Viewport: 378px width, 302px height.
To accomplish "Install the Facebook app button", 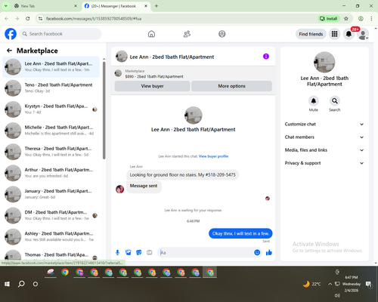I will [329, 19].
